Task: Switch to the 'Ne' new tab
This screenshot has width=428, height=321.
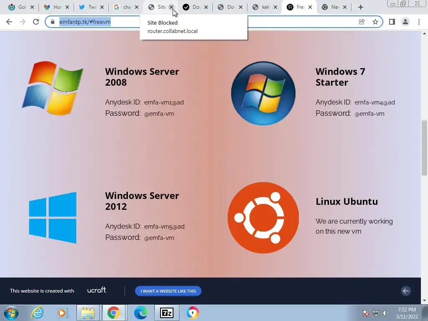Action: (x=332, y=8)
